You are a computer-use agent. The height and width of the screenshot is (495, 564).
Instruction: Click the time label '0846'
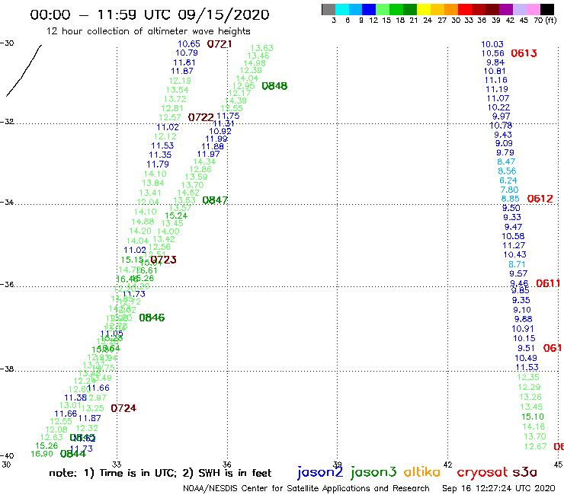152,318
